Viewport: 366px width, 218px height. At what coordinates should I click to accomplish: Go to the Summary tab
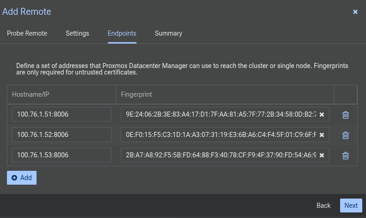(x=168, y=33)
